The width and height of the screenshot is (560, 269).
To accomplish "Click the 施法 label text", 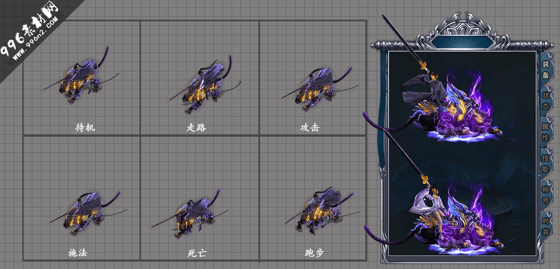I will point(78,252).
